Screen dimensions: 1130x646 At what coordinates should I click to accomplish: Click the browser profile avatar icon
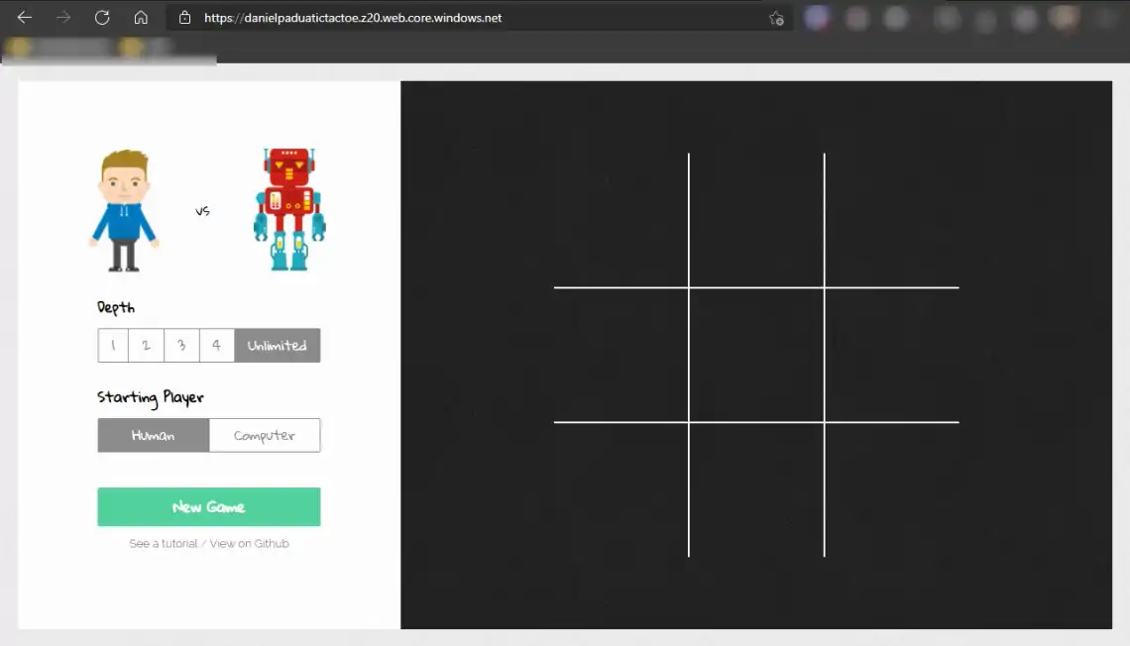[x=817, y=17]
